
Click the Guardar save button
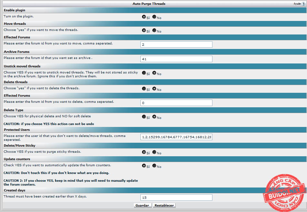point(142,205)
